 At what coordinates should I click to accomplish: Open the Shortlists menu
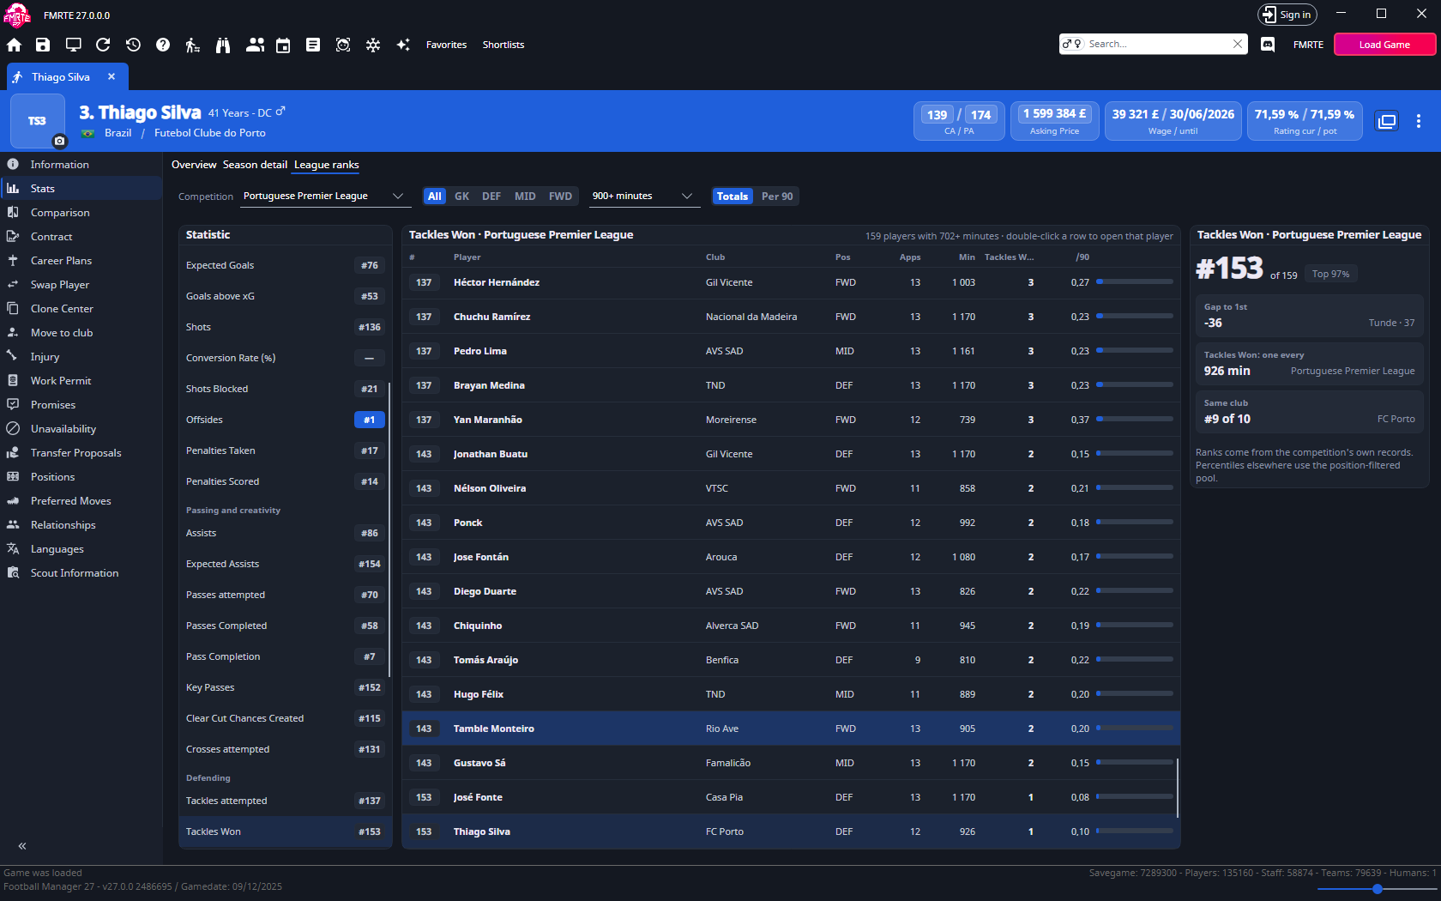[x=503, y=45]
